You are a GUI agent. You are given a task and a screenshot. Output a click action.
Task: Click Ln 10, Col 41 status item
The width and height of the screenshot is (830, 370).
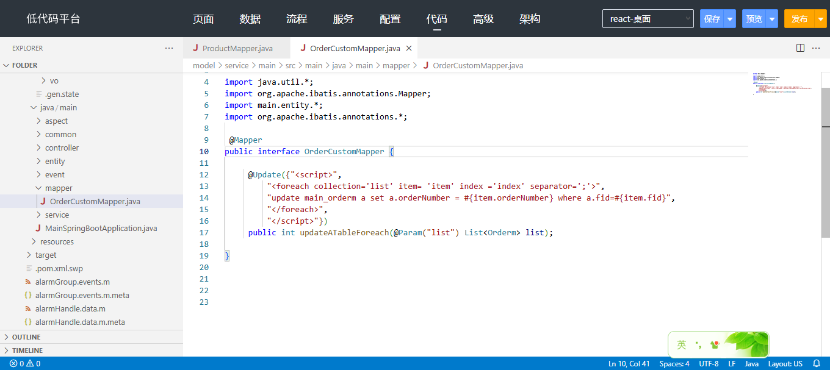pyautogui.click(x=629, y=363)
